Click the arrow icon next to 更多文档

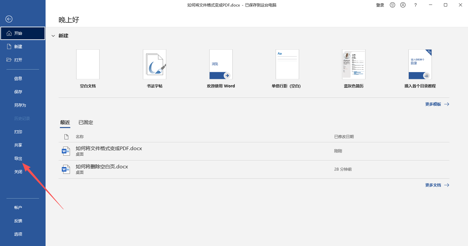[x=447, y=185]
